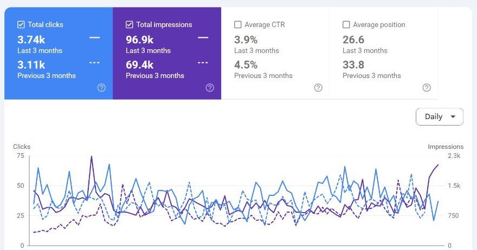Click the 750 impressions axis tick

click(453, 216)
